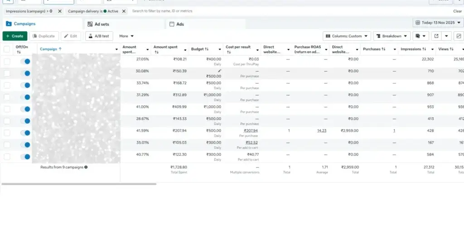Viewport: 464px width, 237px height.
Task: Open the Today: 13 Nov 2025 date picker
Action: [437, 23]
